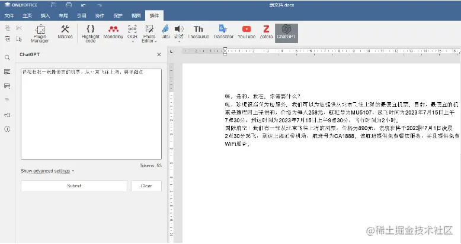Open the Zotero plugin
The image size is (461, 244).
tap(266, 32)
